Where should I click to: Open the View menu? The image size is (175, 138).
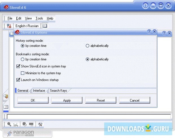point(28,18)
